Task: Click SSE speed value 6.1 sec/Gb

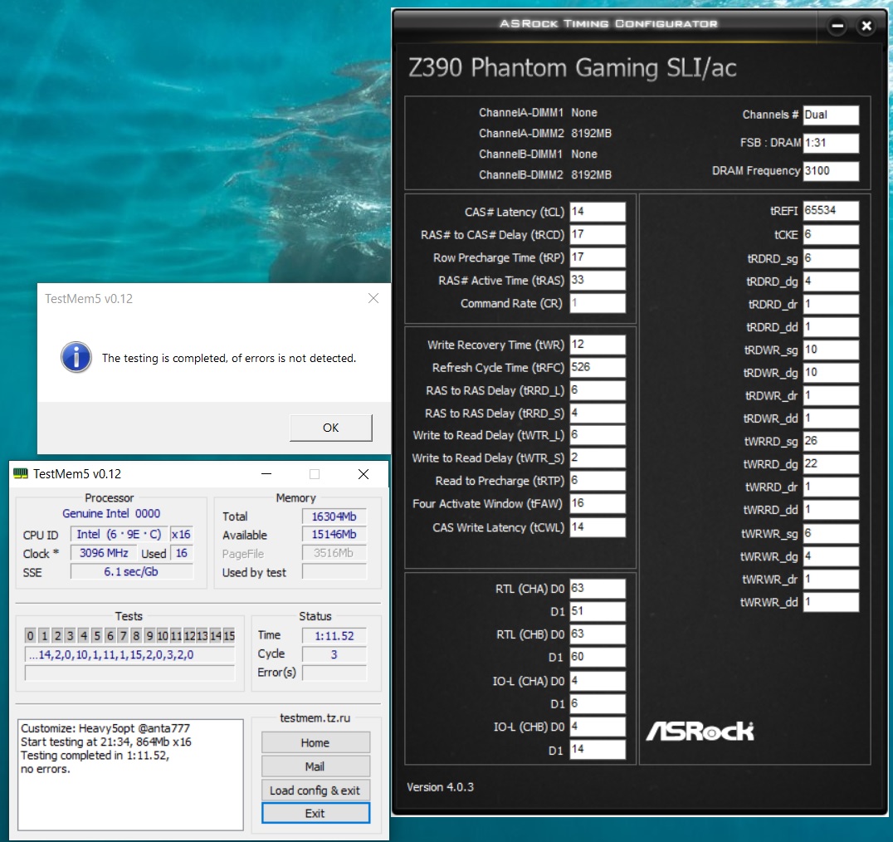Action: pyautogui.click(x=132, y=571)
